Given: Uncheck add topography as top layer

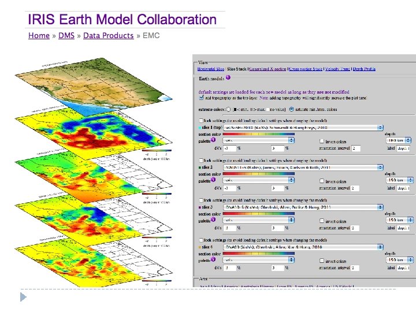Looking at the screenshot, I should tap(202, 98).
